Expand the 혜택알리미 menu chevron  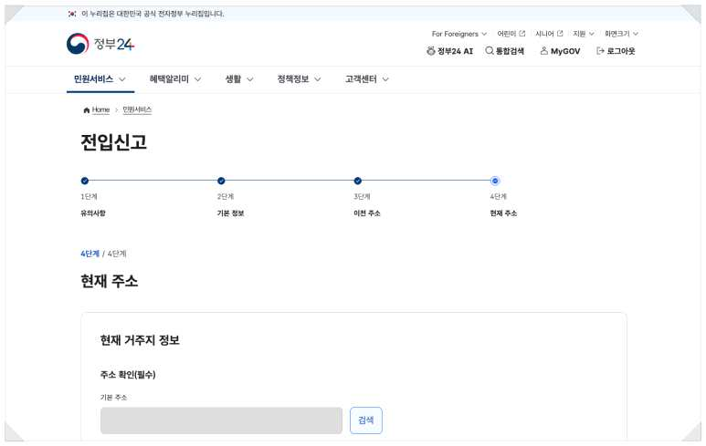click(197, 79)
